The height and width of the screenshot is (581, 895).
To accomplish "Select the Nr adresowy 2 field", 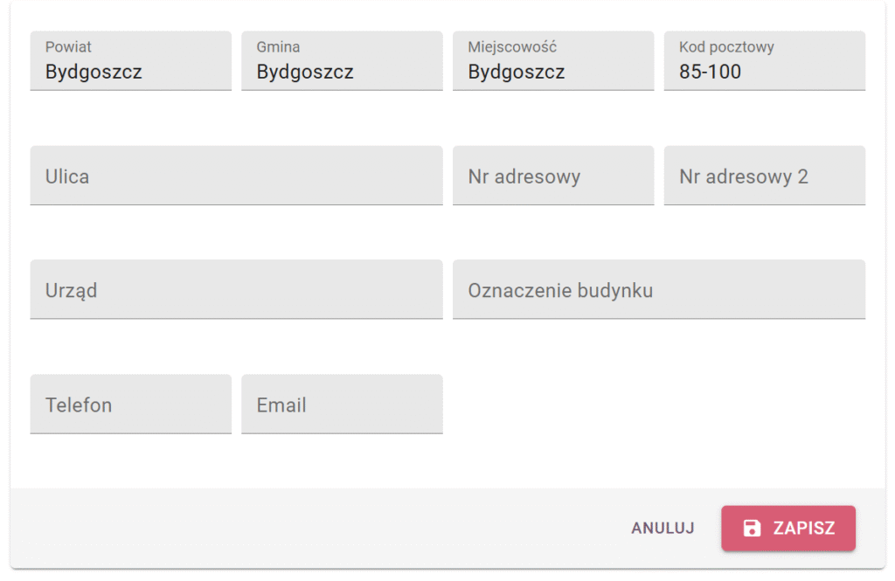I will 764,176.
